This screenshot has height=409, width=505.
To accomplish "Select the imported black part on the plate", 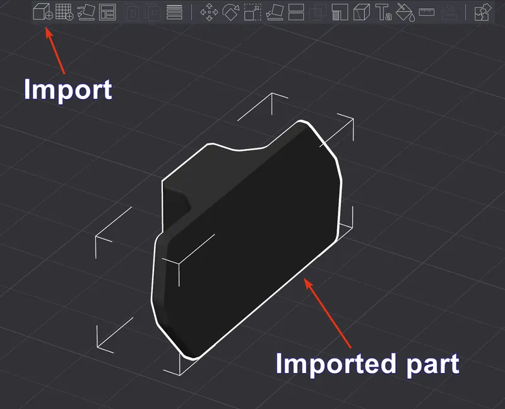I will (x=251, y=239).
